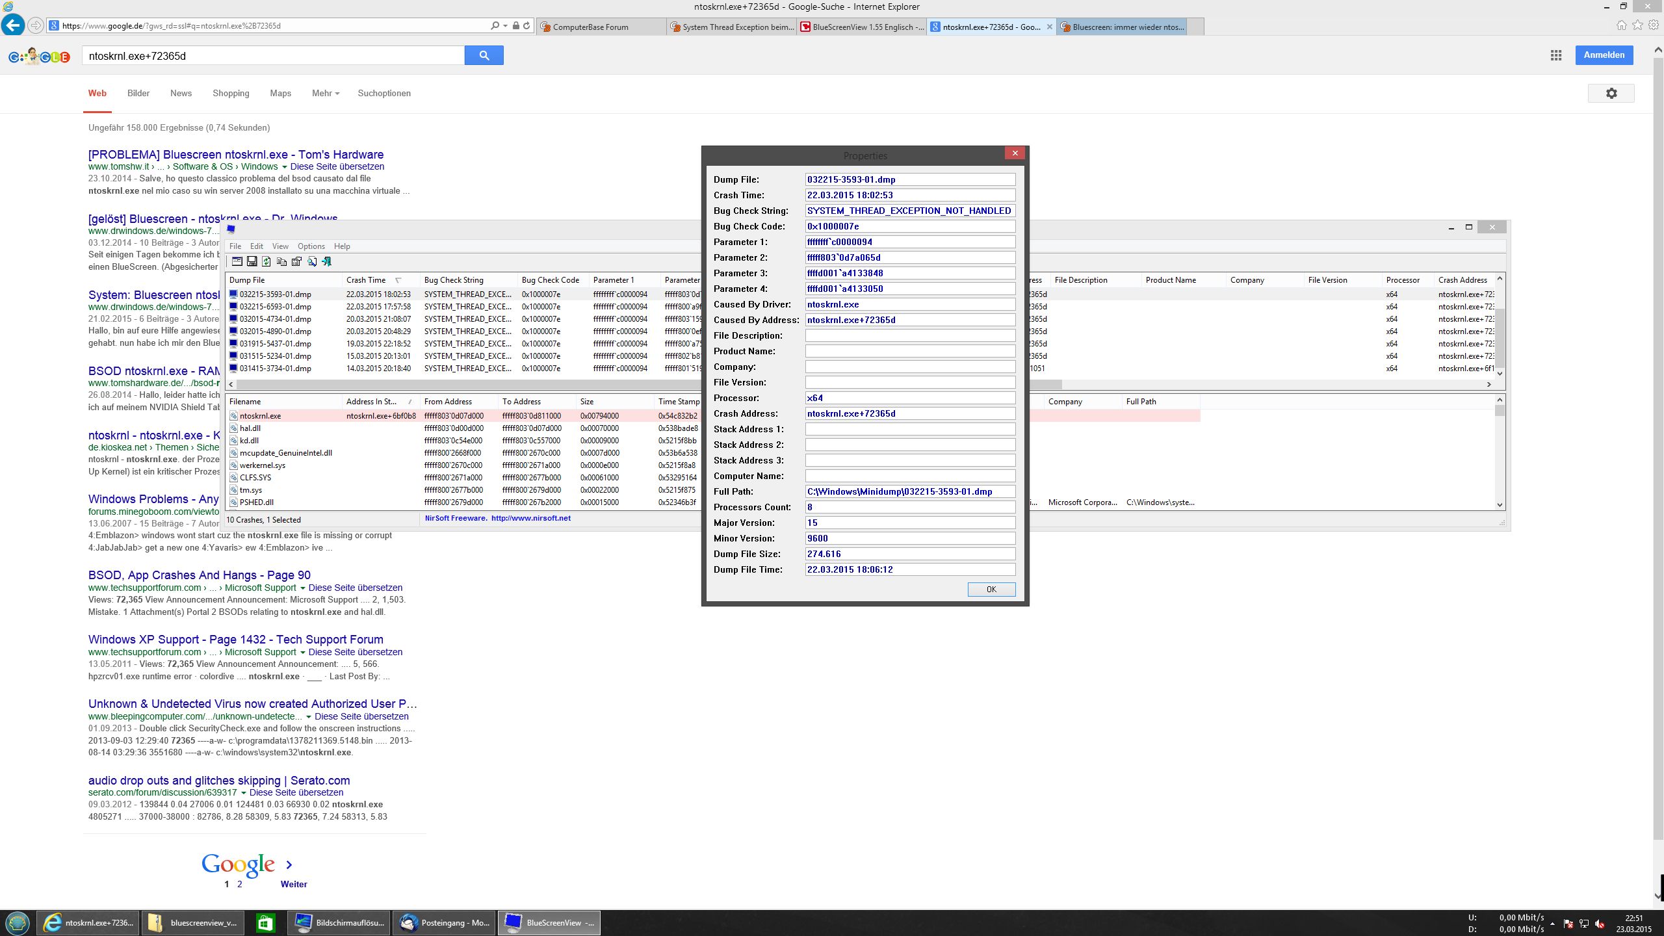
Task: Click the Advanced Options icon in toolbar
Action: (x=237, y=261)
